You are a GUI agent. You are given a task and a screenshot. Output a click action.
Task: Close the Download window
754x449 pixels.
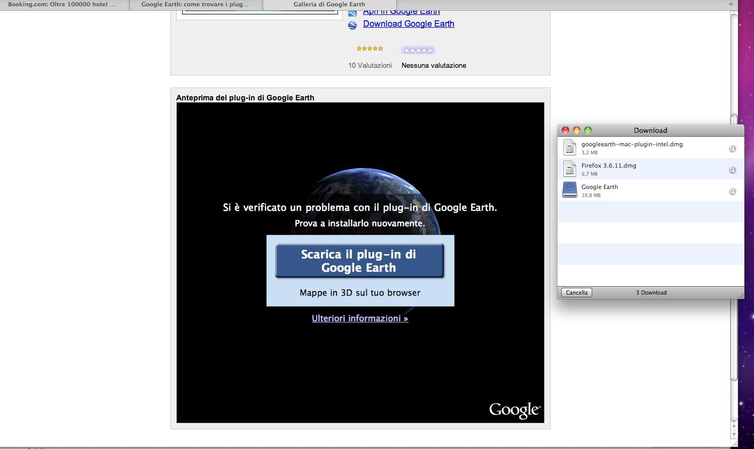point(565,130)
